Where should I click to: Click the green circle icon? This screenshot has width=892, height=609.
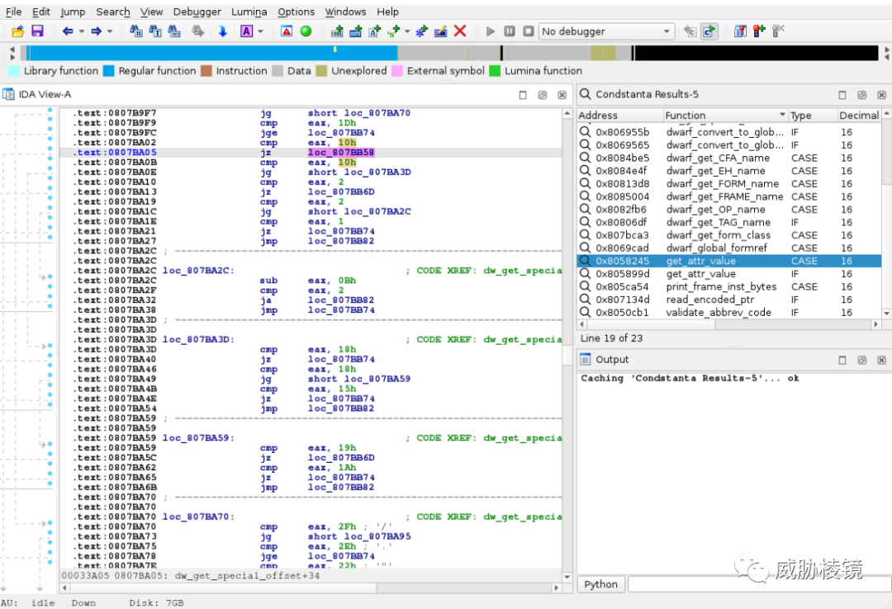(306, 31)
